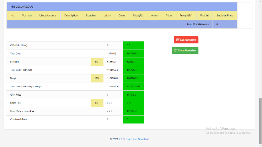
Task: Click the Margin 10% yellow cell
Action: [x=97, y=78]
